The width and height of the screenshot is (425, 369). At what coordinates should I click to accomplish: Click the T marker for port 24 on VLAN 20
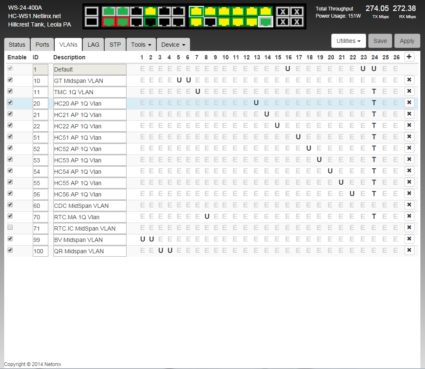pyautogui.click(x=374, y=103)
